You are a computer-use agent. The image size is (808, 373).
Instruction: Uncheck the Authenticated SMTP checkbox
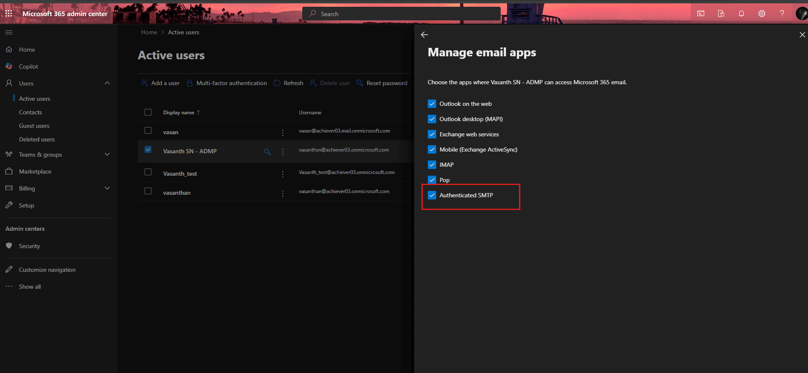click(x=432, y=195)
